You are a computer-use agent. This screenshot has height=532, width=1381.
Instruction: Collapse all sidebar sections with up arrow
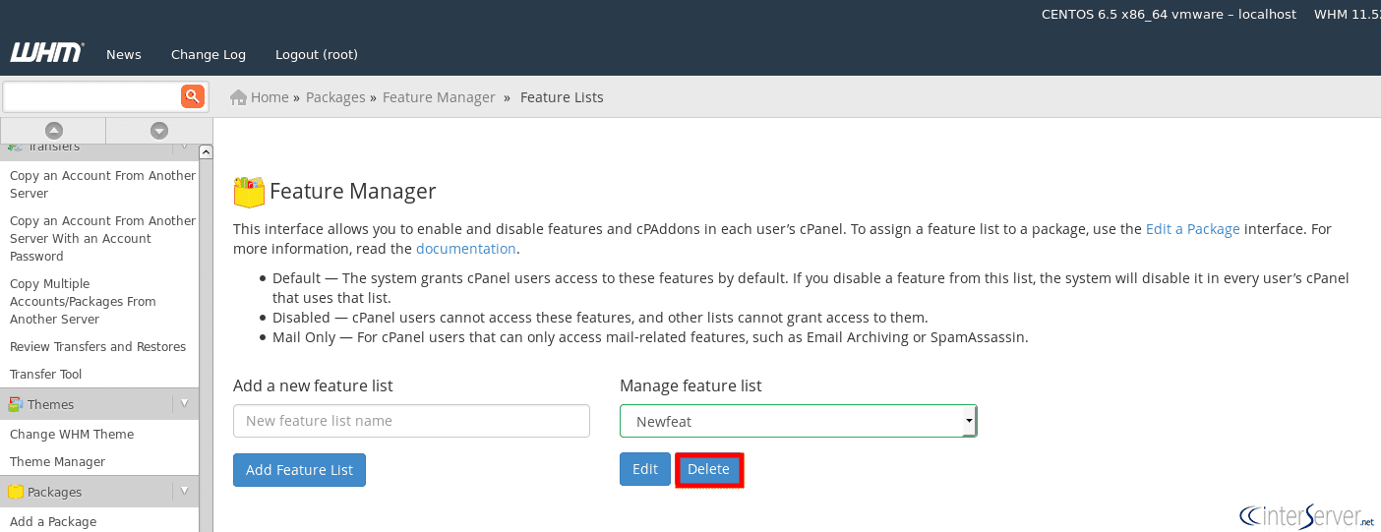tap(54, 131)
